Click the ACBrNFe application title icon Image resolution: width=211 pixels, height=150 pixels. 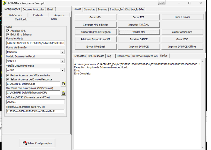coord(5,3)
